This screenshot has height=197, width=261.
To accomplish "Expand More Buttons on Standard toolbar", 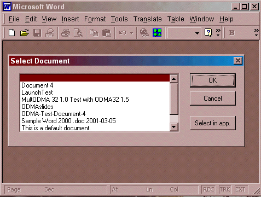I will coord(218,32).
